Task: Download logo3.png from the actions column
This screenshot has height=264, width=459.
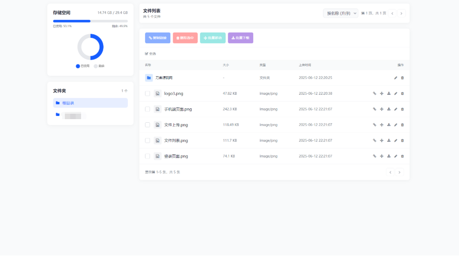Action: 389,93
